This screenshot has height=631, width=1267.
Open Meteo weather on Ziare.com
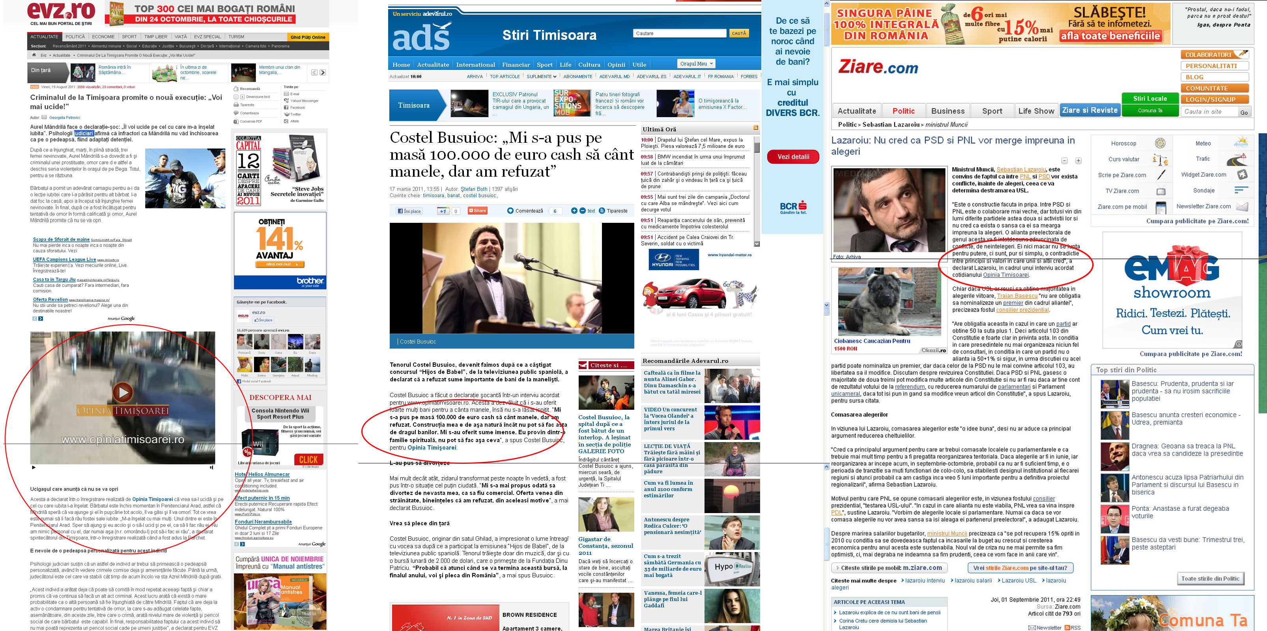point(1203,144)
